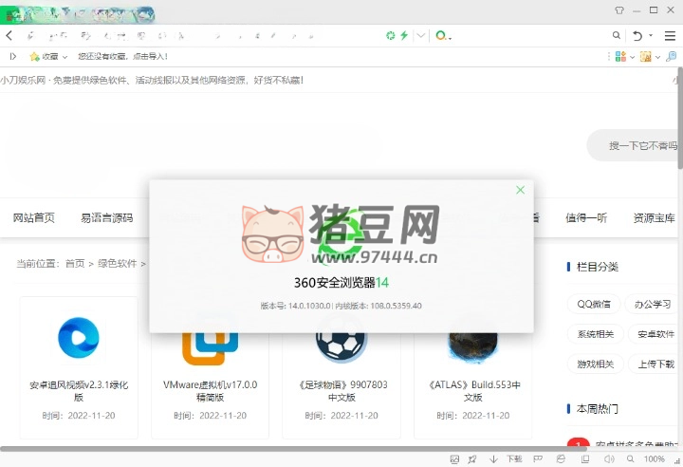Click the extensions grid icon
The width and height of the screenshot is (683, 467).
click(x=619, y=57)
